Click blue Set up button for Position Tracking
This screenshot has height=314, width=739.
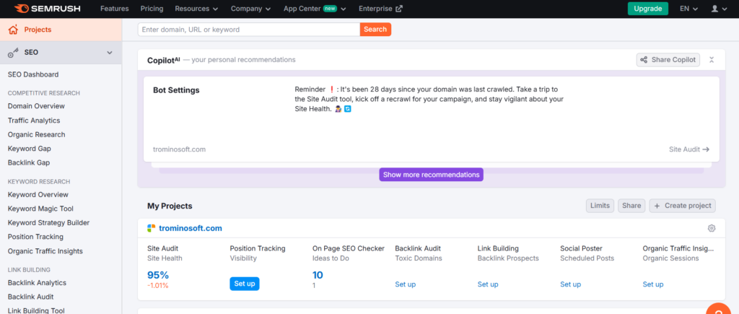click(245, 284)
